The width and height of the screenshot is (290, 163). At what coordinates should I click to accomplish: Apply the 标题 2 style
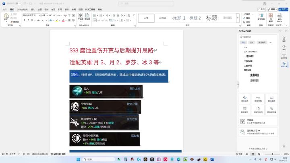click(195, 18)
